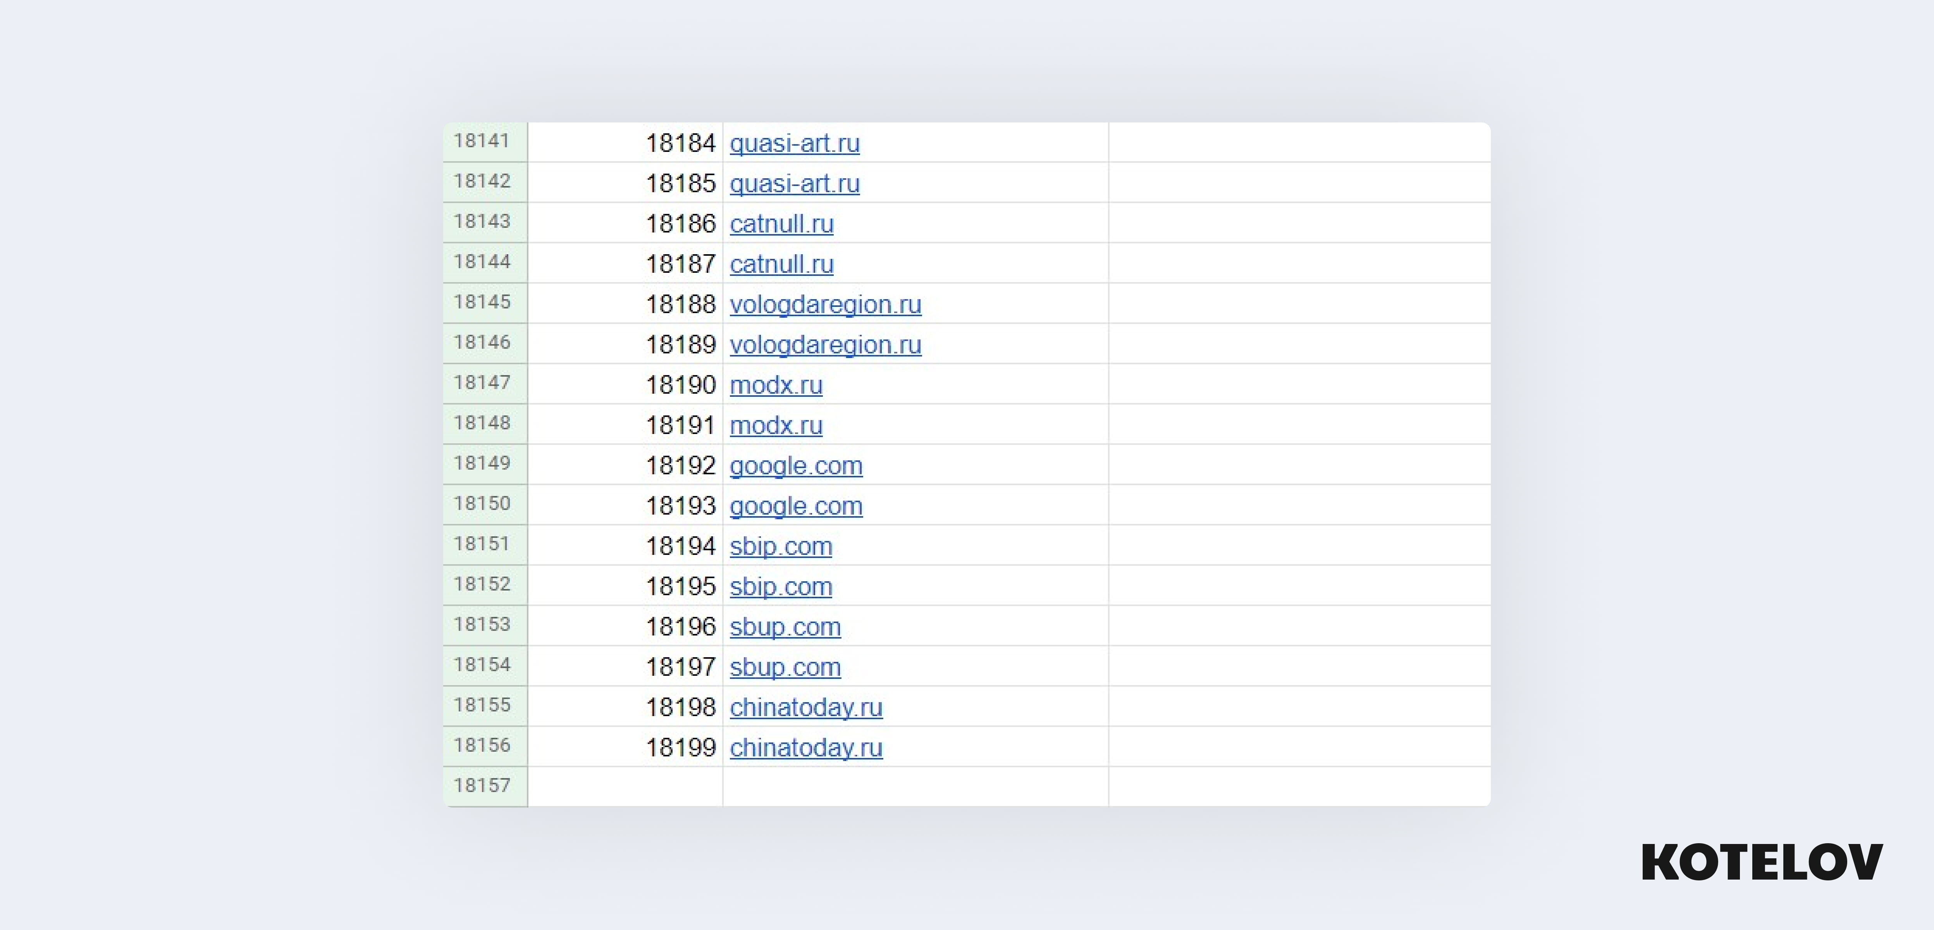
Task: Click the sbip.com link beside 18195
Action: pyautogui.click(x=781, y=587)
